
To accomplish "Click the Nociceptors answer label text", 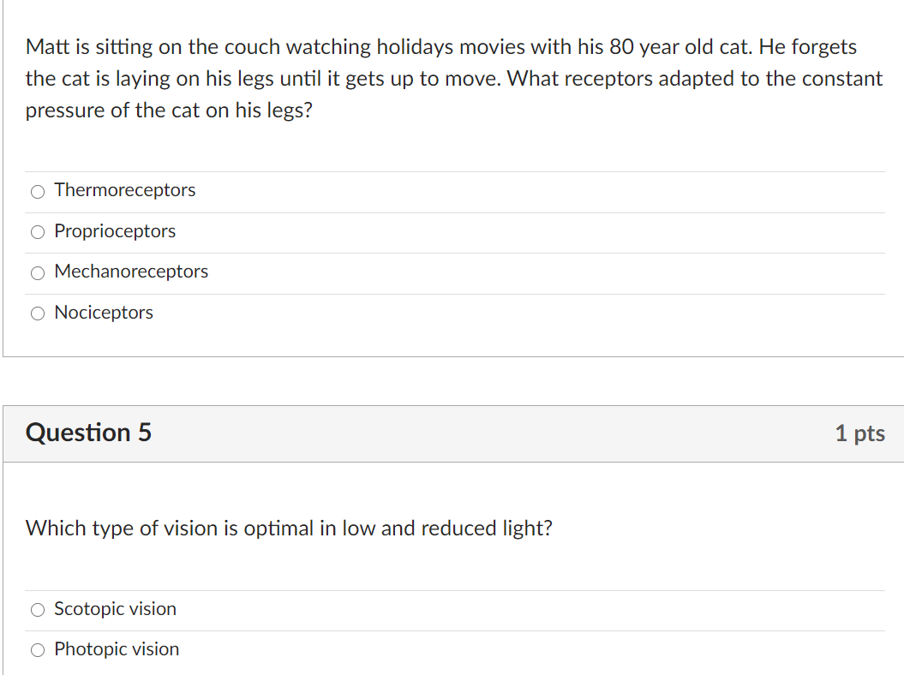I will (x=104, y=313).
